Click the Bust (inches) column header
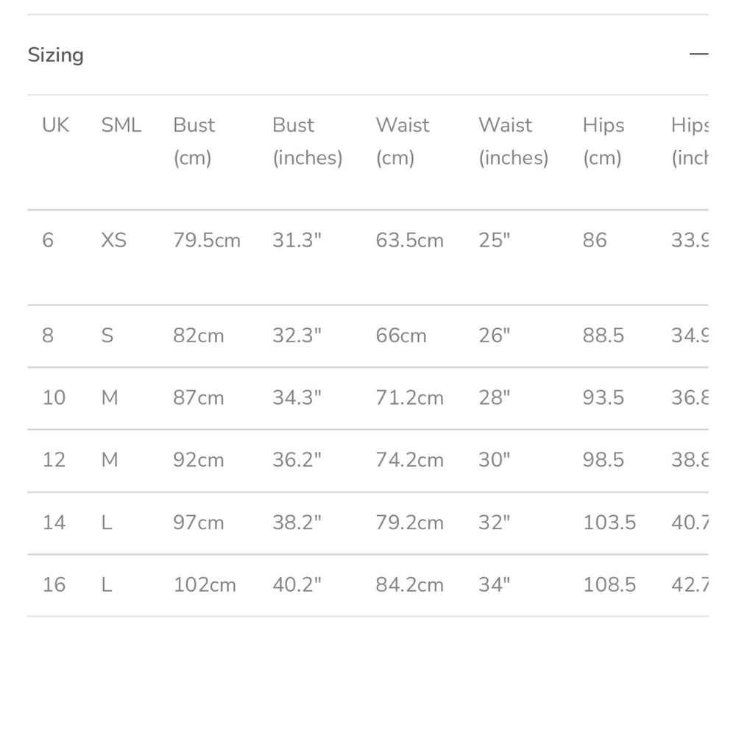736x736 pixels. click(307, 141)
